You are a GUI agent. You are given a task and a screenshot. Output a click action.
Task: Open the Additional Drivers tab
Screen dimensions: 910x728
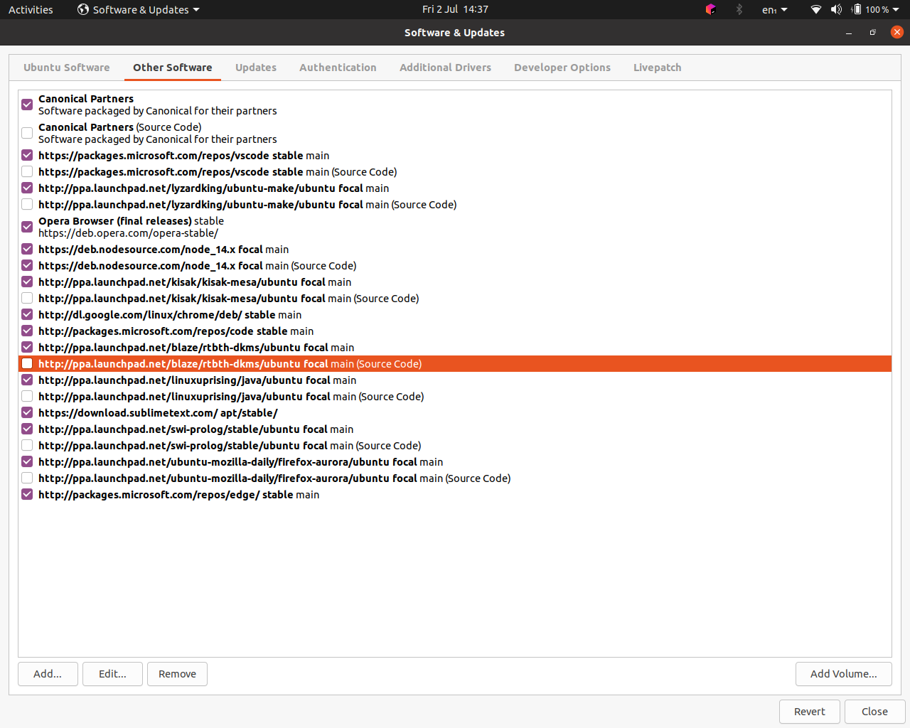445,68
